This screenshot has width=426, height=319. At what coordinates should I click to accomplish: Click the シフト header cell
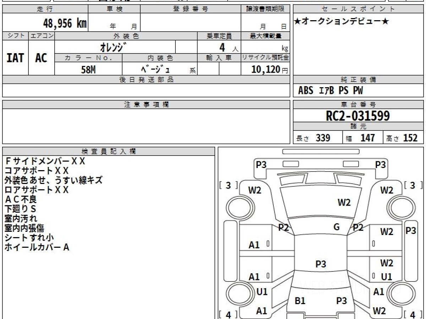click(x=16, y=36)
